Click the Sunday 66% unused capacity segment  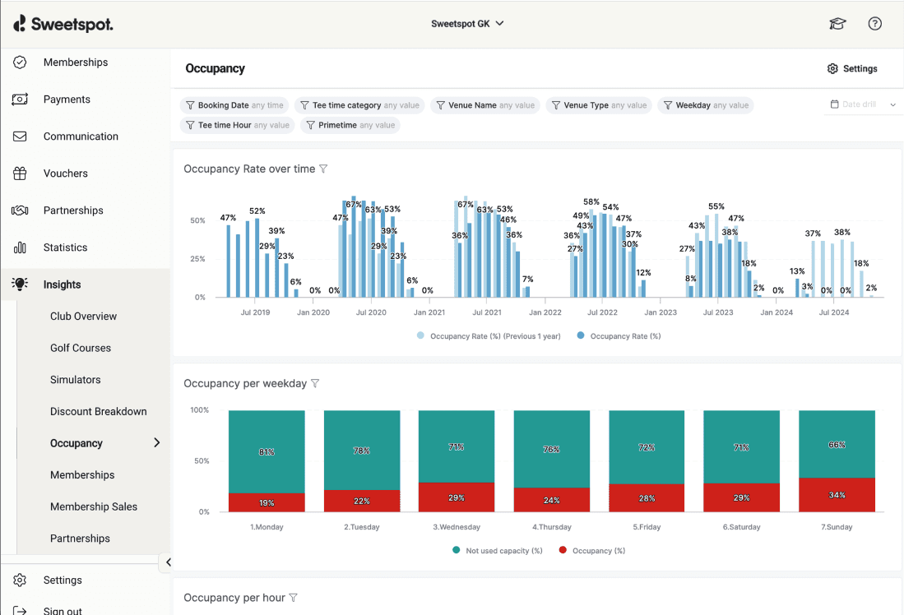pyautogui.click(x=837, y=444)
